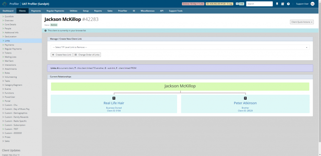The image size is (321, 156).
Task: Open Volunteering in the sidebar
Action: point(11,77)
